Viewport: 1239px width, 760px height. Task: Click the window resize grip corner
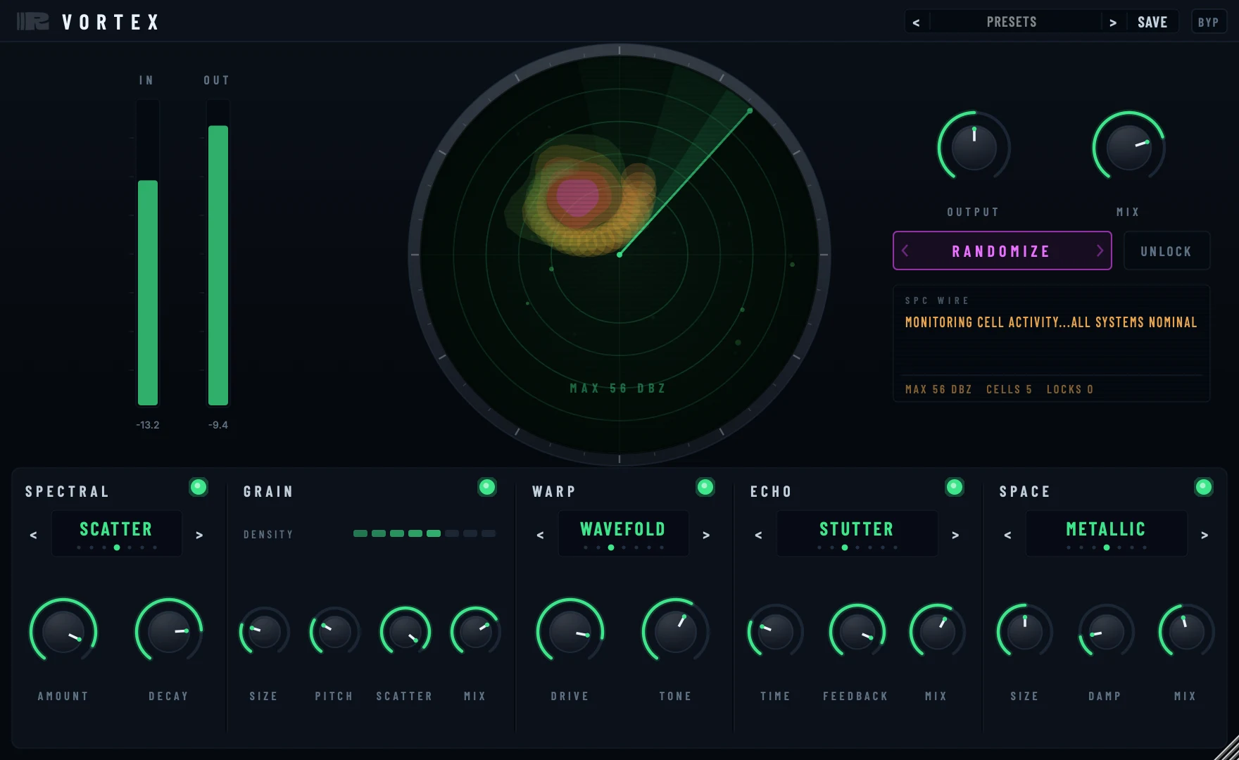pyautogui.click(x=1226, y=747)
